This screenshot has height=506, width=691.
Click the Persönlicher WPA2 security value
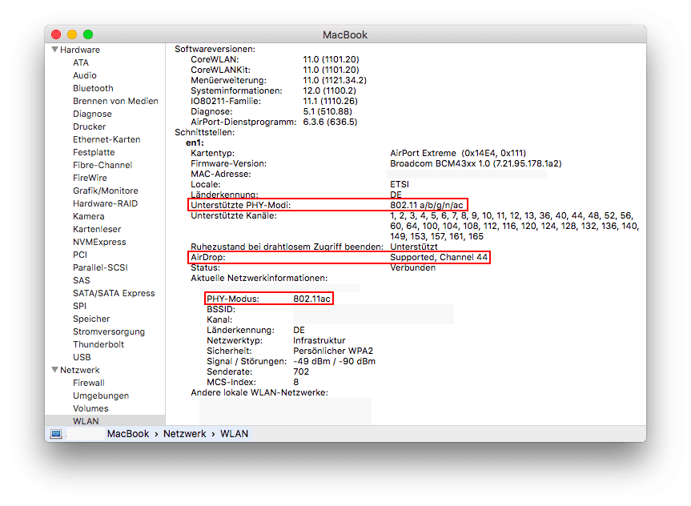coord(333,351)
